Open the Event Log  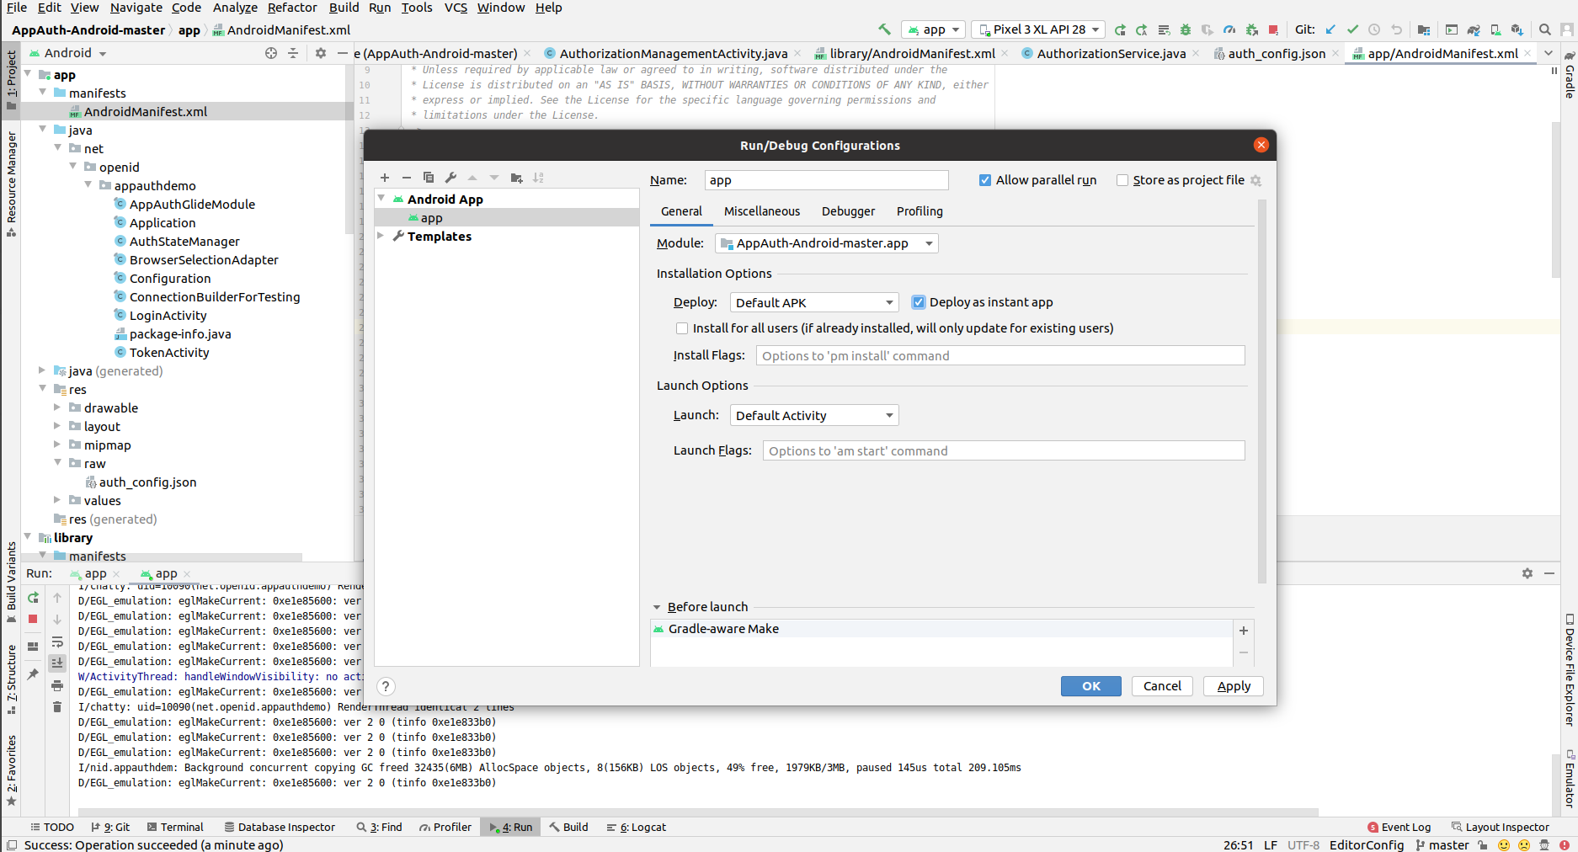point(1399,827)
